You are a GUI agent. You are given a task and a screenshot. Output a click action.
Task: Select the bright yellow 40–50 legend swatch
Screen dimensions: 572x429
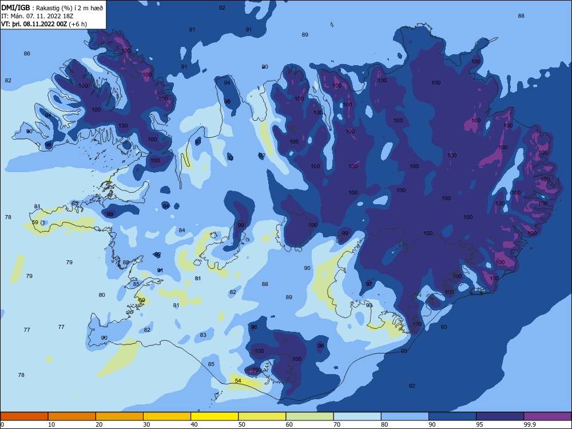pos(214,416)
